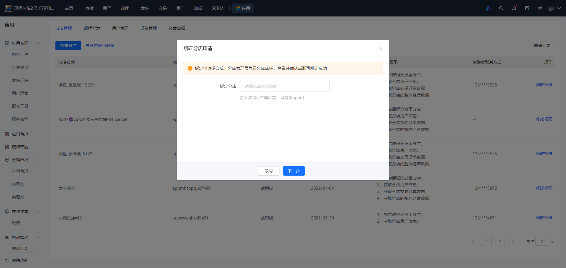Open 经营渠道 in sidebar
Screen dimensions: 566x268
pos(20,67)
